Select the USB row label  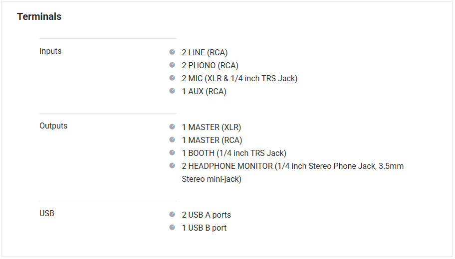(47, 213)
